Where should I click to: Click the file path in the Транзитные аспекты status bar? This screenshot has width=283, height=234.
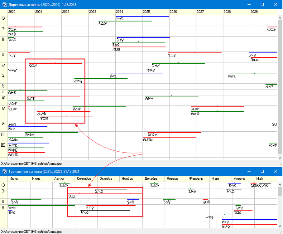click(31, 232)
